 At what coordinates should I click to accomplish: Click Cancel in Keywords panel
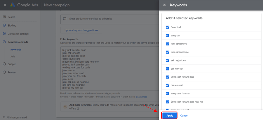click(184, 116)
